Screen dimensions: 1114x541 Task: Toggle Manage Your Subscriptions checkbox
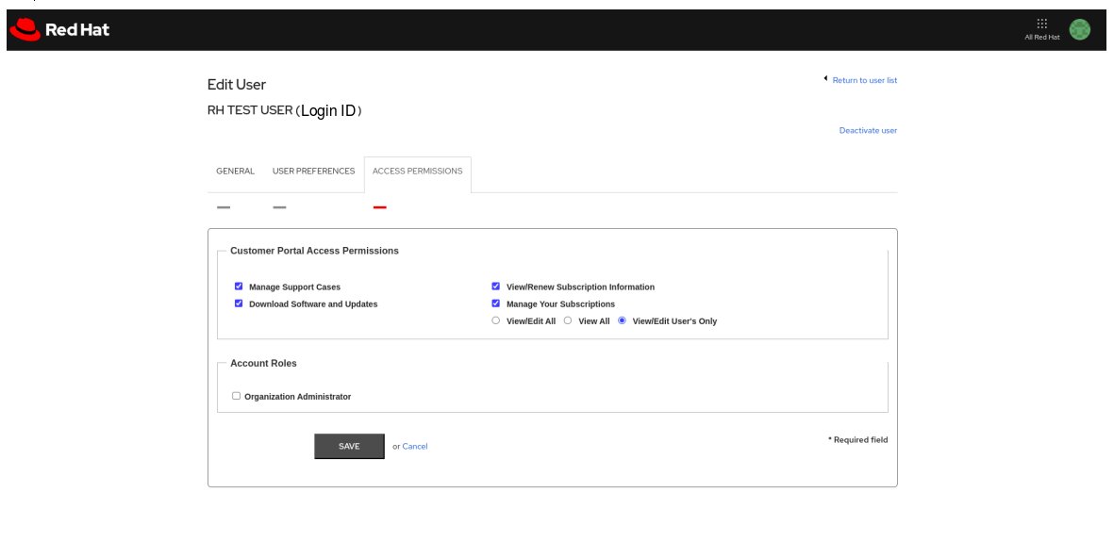point(496,303)
